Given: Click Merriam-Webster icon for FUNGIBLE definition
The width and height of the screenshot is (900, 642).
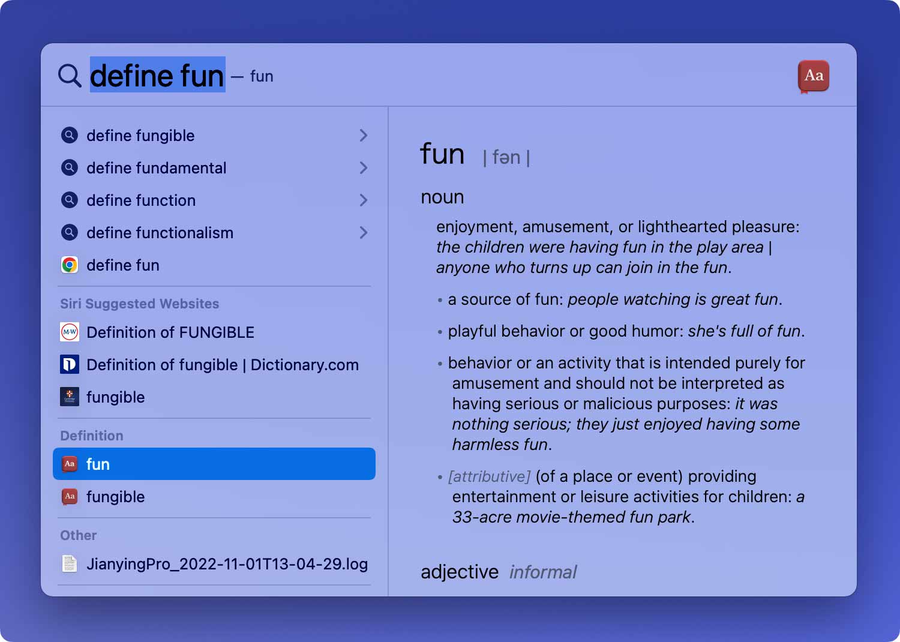Looking at the screenshot, I should (70, 332).
